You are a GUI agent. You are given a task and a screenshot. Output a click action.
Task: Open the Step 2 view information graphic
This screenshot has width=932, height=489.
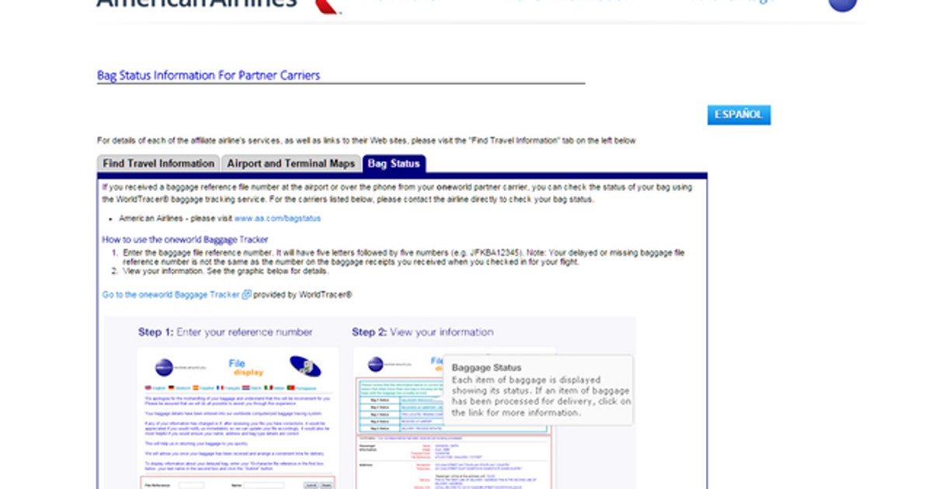click(454, 418)
